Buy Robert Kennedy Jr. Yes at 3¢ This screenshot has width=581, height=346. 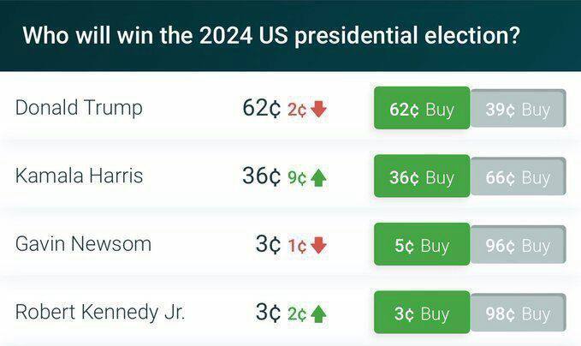click(x=422, y=313)
